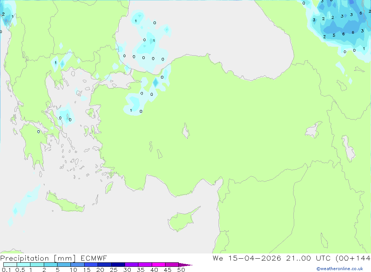Click the '(00+144' forecast offset text
The height and width of the screenshot is (272, 371).
pos(353,258)
